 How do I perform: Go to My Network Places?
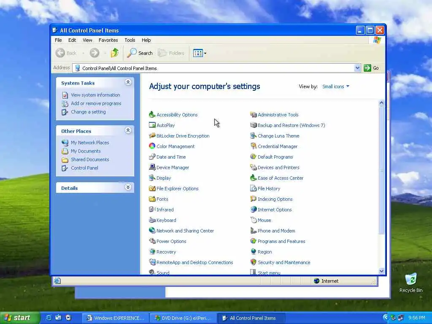[x=90, y=143]
